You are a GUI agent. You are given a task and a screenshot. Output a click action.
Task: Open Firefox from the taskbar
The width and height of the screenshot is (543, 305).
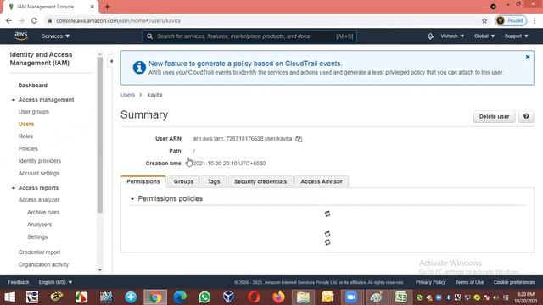coord(278,297)
